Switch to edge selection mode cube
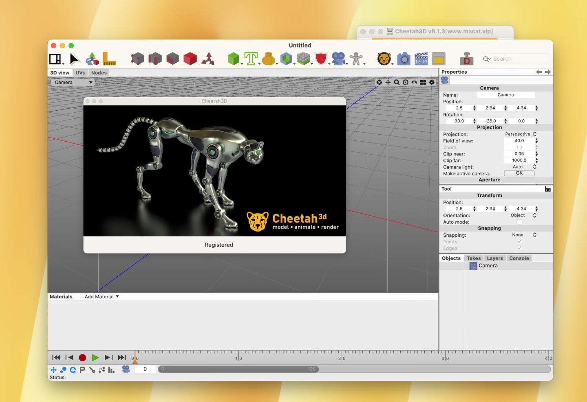Viewport: 587px width, 402px height. 155,59
